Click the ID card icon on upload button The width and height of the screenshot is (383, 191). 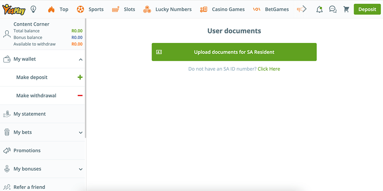click(159, 52)
